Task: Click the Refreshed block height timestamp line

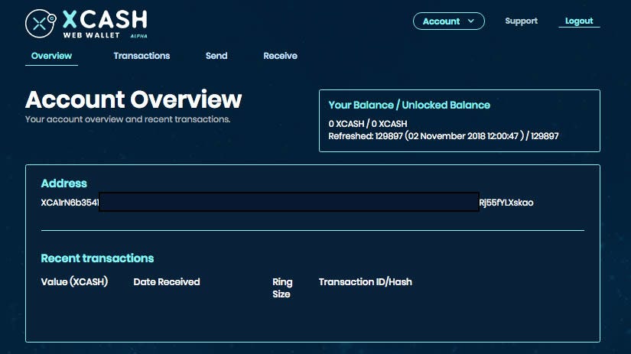Action: tap(444, 136)
